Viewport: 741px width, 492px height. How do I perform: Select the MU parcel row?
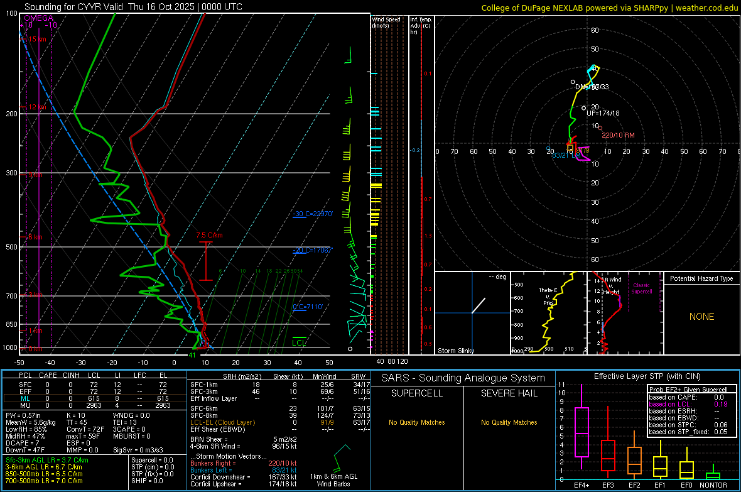[94, 405]
